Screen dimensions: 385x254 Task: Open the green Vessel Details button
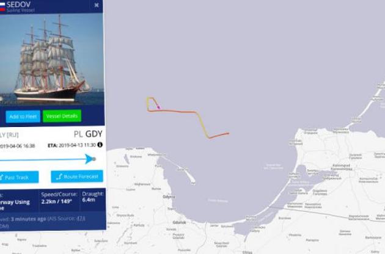coord(62,116)
